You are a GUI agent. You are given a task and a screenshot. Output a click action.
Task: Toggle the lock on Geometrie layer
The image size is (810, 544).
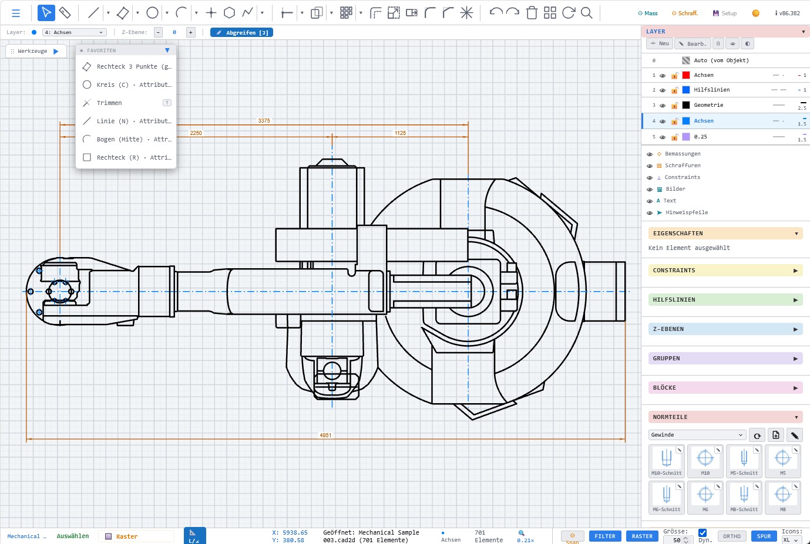[x=675, y=106]
